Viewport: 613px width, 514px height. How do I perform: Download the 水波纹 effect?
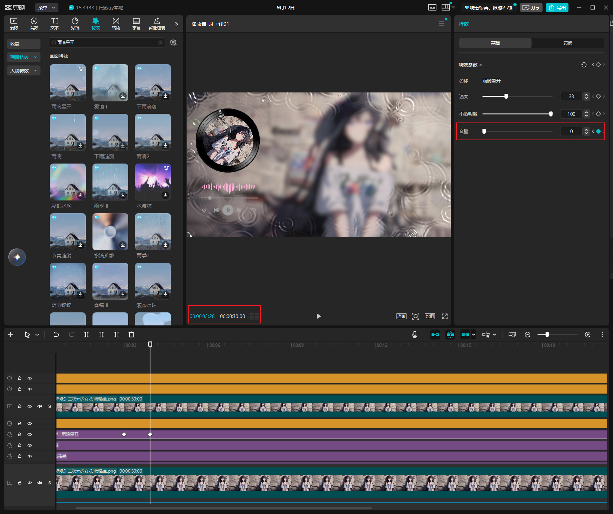pyautogui.click(x=166, y=195)
